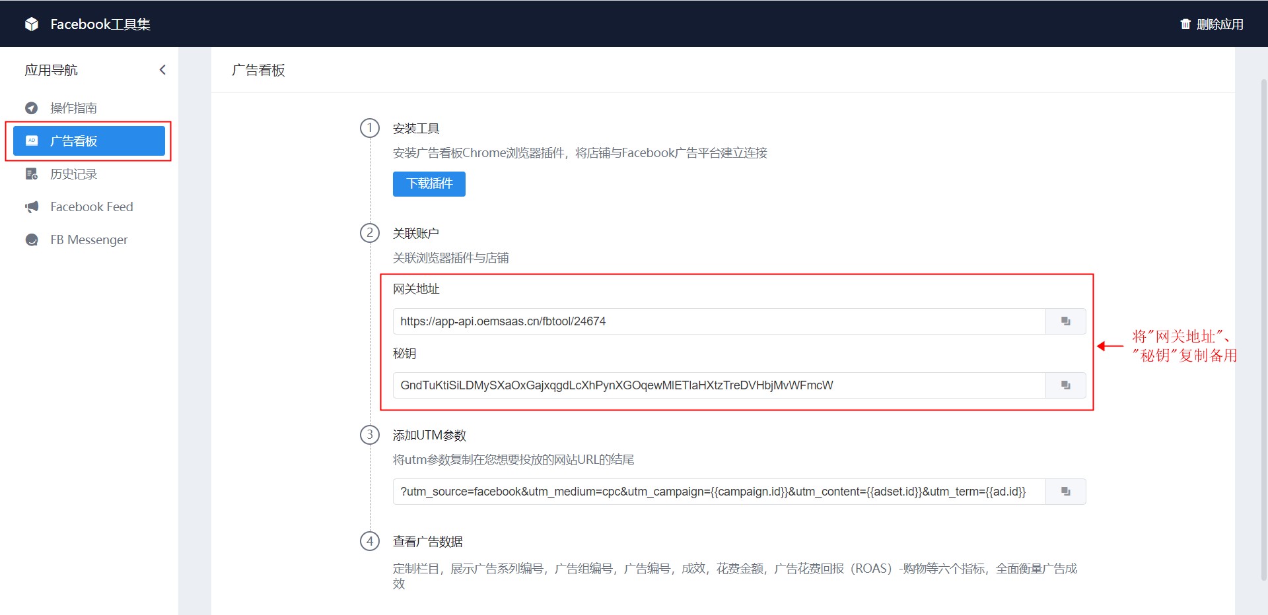
Task: Click the 查看广告数据 step heading
Action: tap(428, 542)
